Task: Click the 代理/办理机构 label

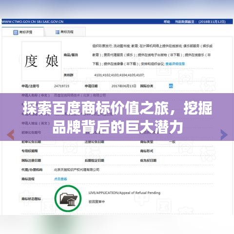Action: [32, 170]
